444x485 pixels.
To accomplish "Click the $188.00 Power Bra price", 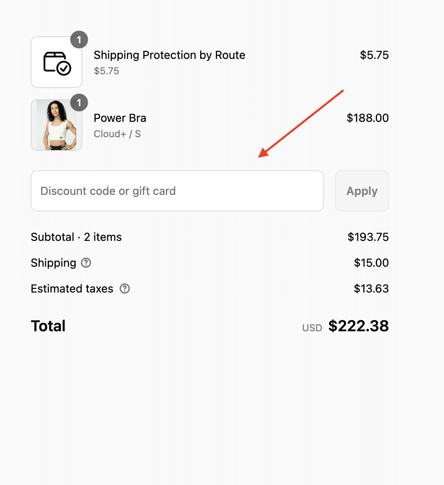I will point(368,118).
